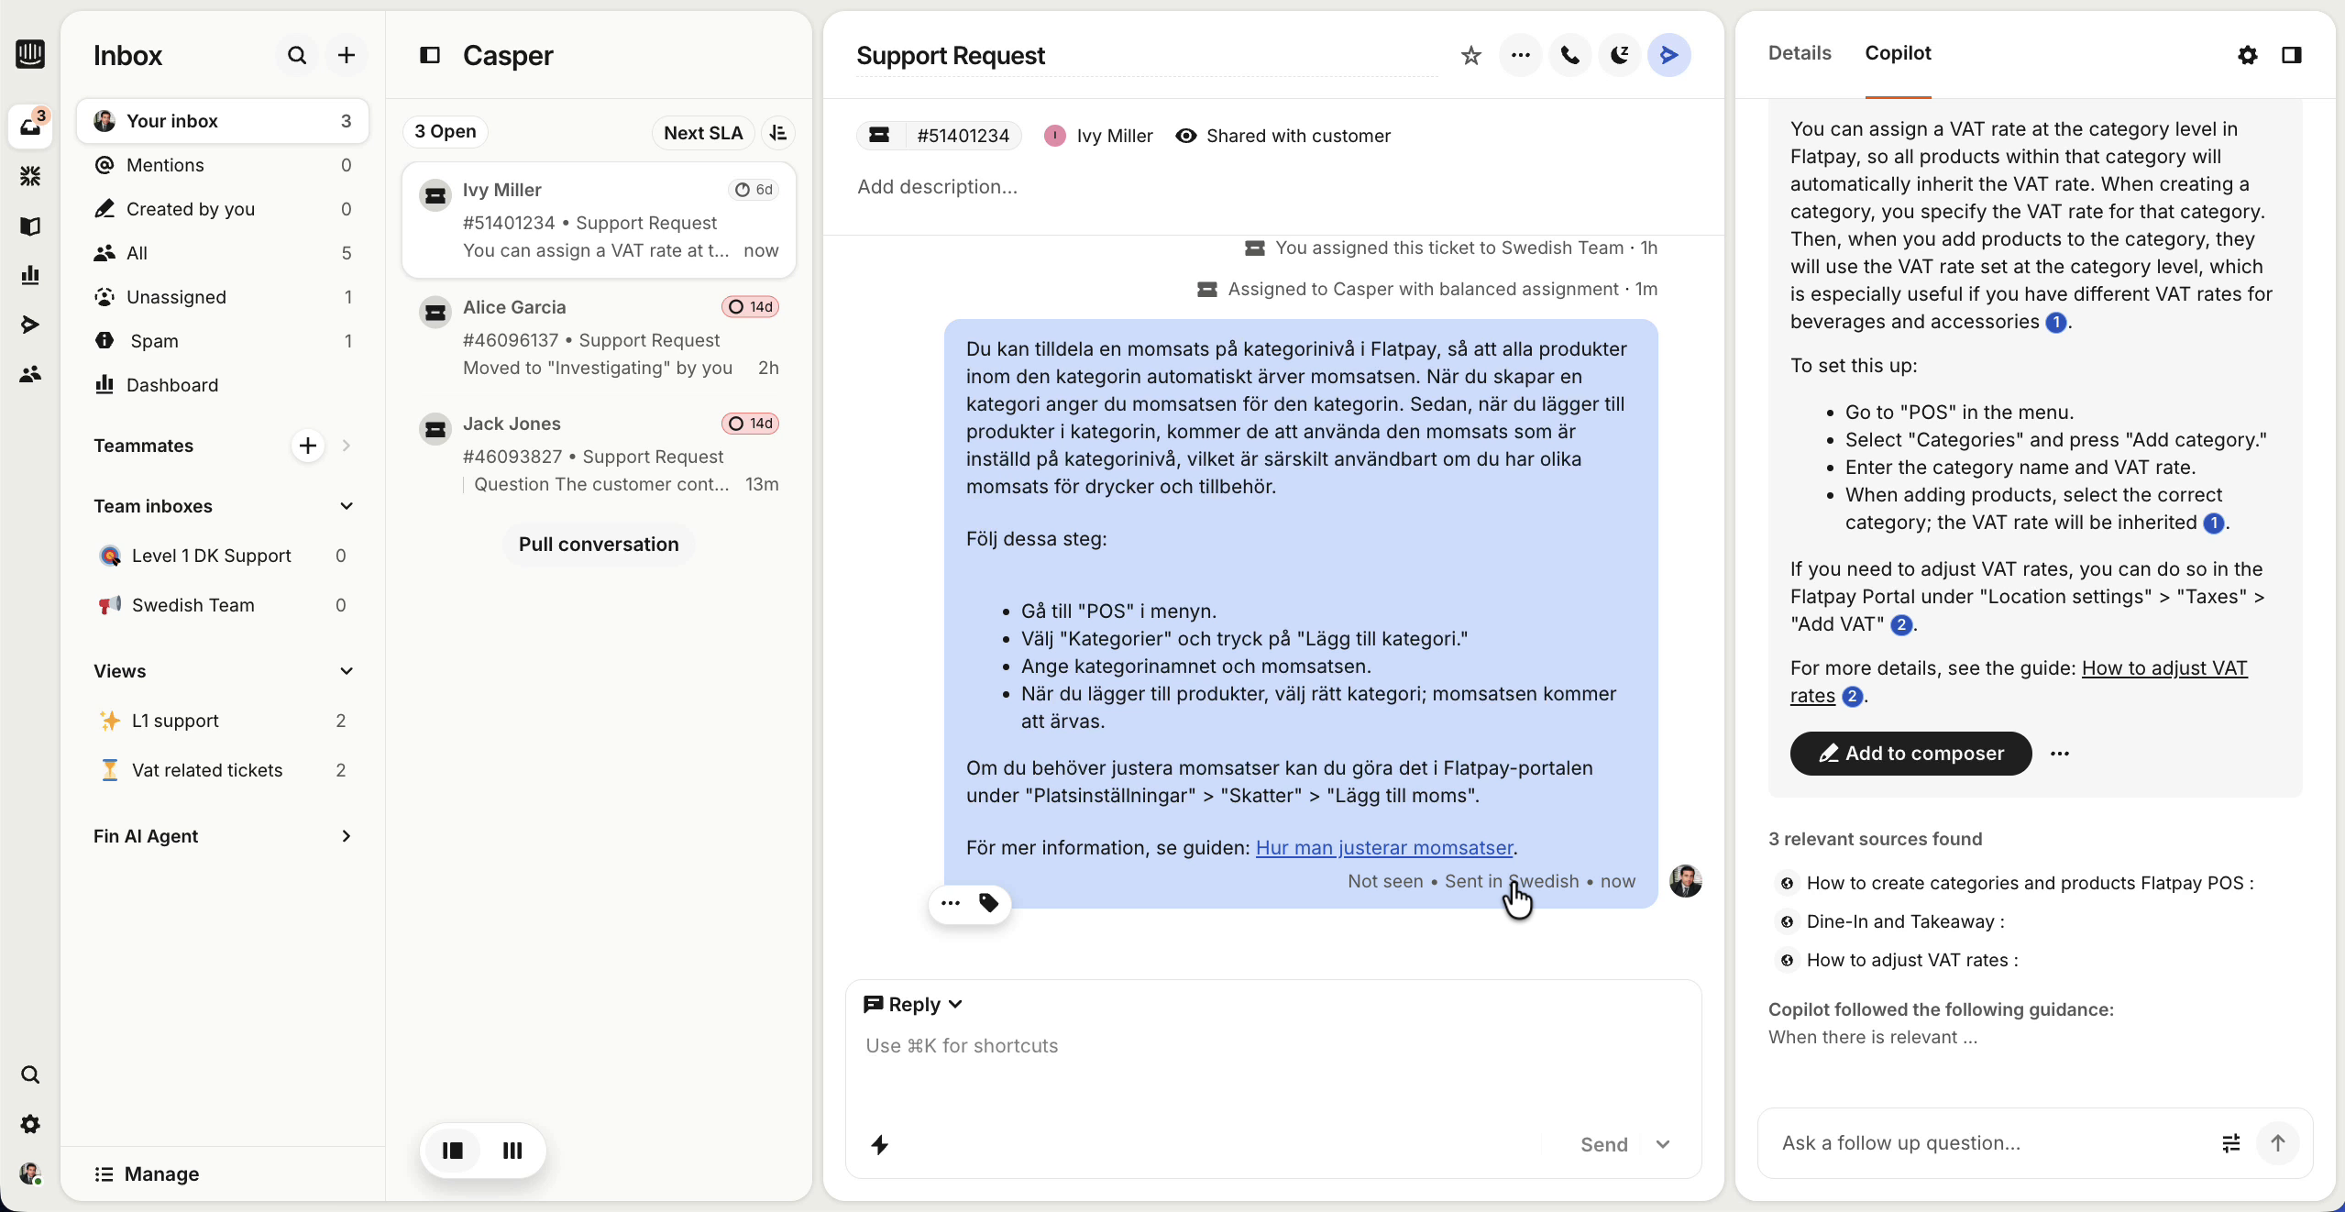The width and height of the screenshot is (2345, 1212).
Task: Star the Support Request conversation
Action: (x=1470, y=55)
